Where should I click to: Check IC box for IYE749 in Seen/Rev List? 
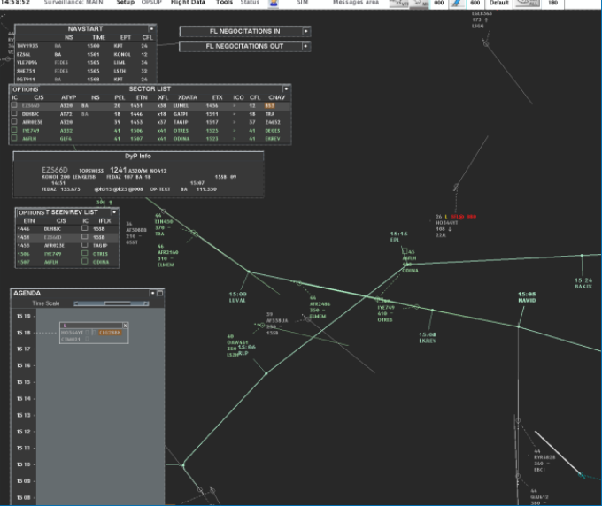(x=84, y=254)
